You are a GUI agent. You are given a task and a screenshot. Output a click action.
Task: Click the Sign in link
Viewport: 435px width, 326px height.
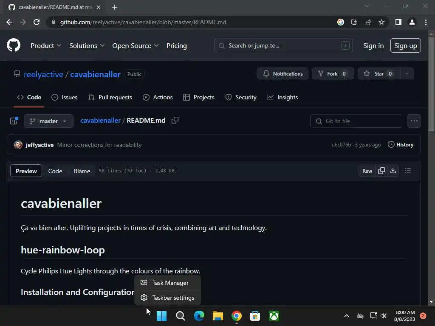click(x=373, y=45)
